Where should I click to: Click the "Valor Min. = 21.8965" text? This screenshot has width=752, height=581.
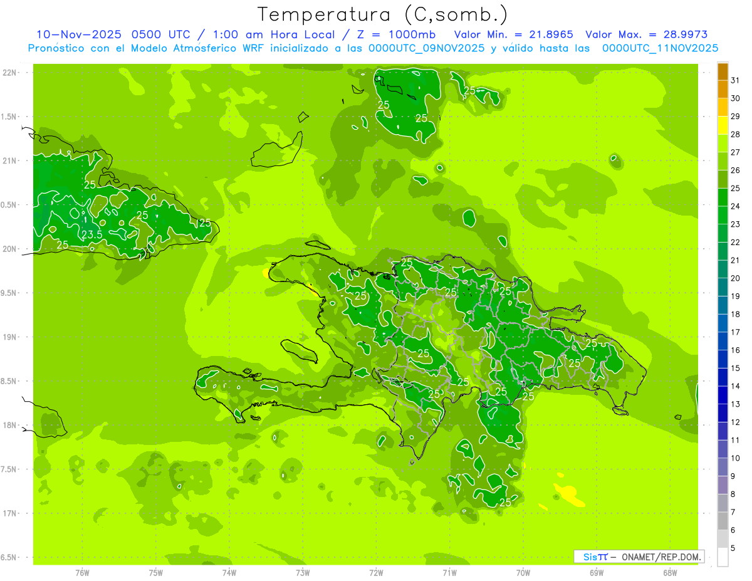click(514, 34)
